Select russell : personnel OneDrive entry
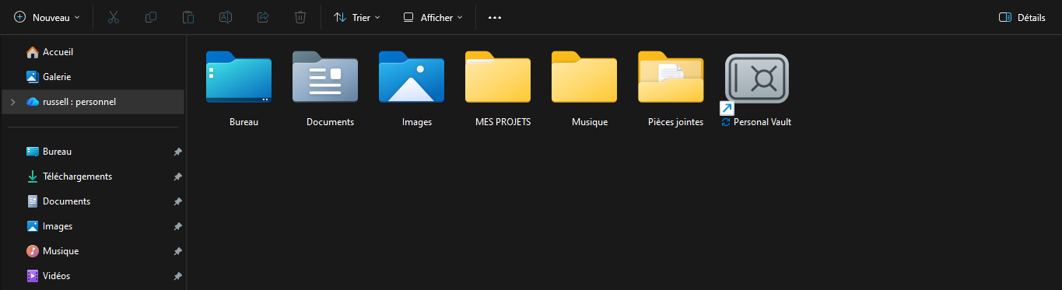Image resolution: width=1062 pixels, height=290 pixels. [x=93, y=102]
